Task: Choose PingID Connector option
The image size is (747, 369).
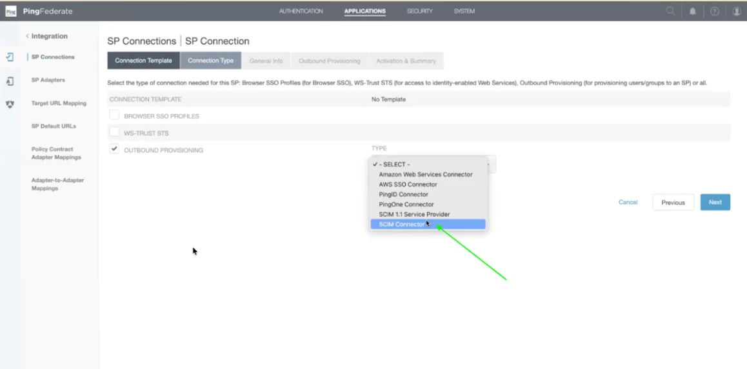Action: click(428, 194)
